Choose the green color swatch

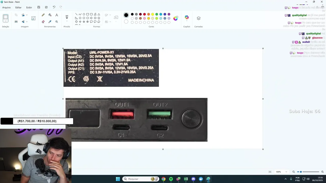[157, 14]
